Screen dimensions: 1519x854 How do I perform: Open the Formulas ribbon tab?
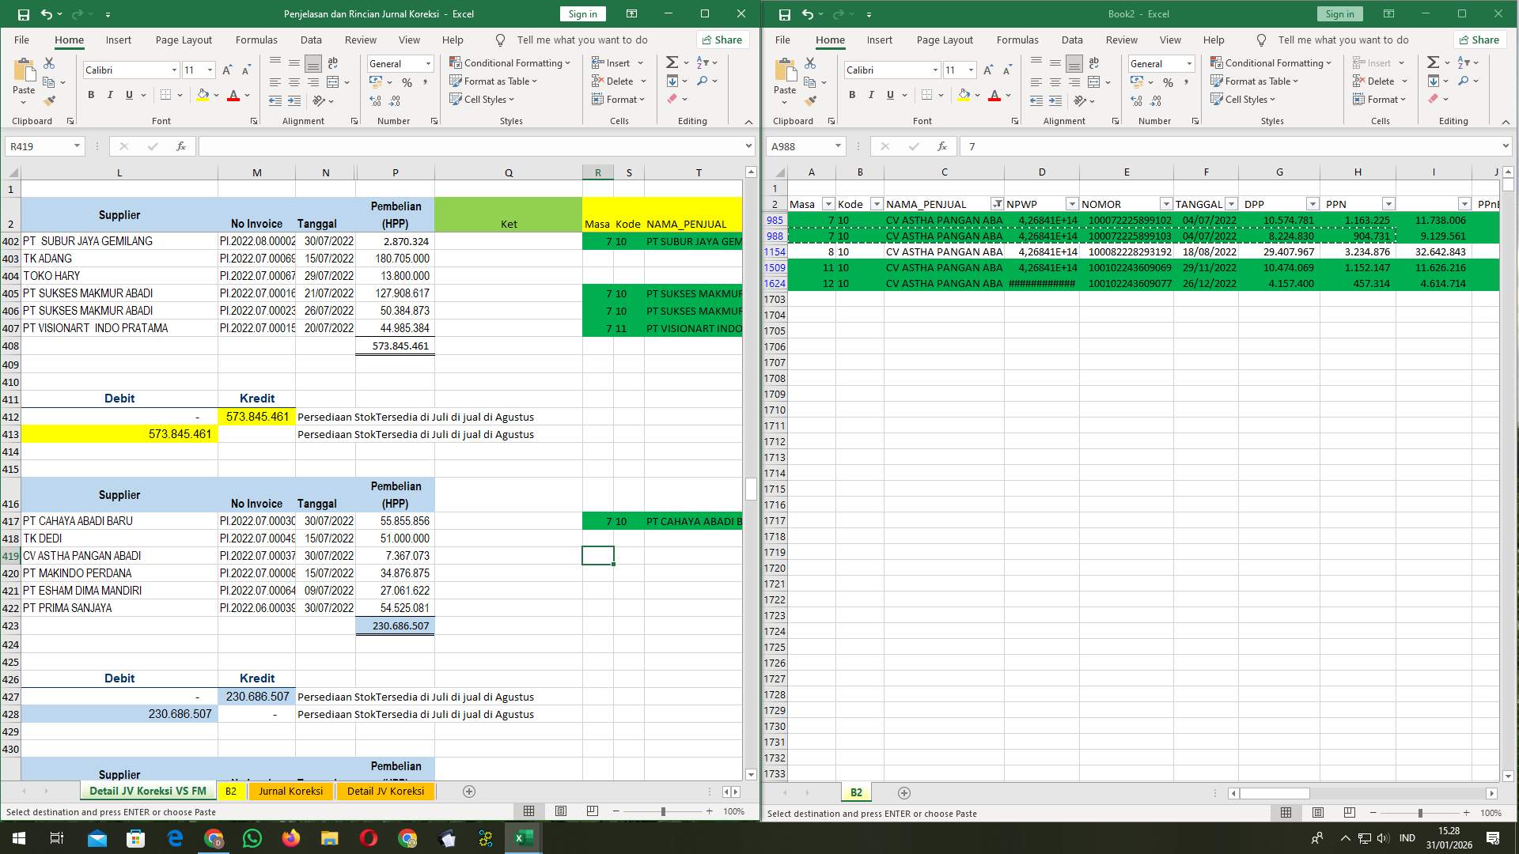pyautogui.click(x=256, y=40)
